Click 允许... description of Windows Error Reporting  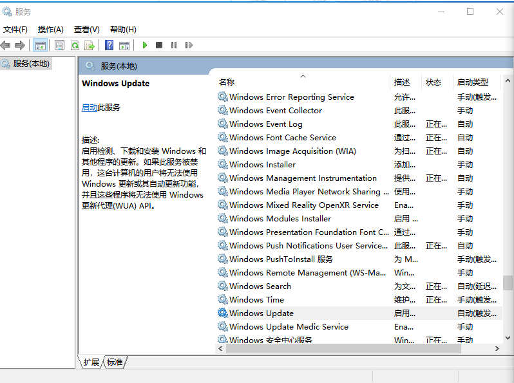click(x=405, y=97)
